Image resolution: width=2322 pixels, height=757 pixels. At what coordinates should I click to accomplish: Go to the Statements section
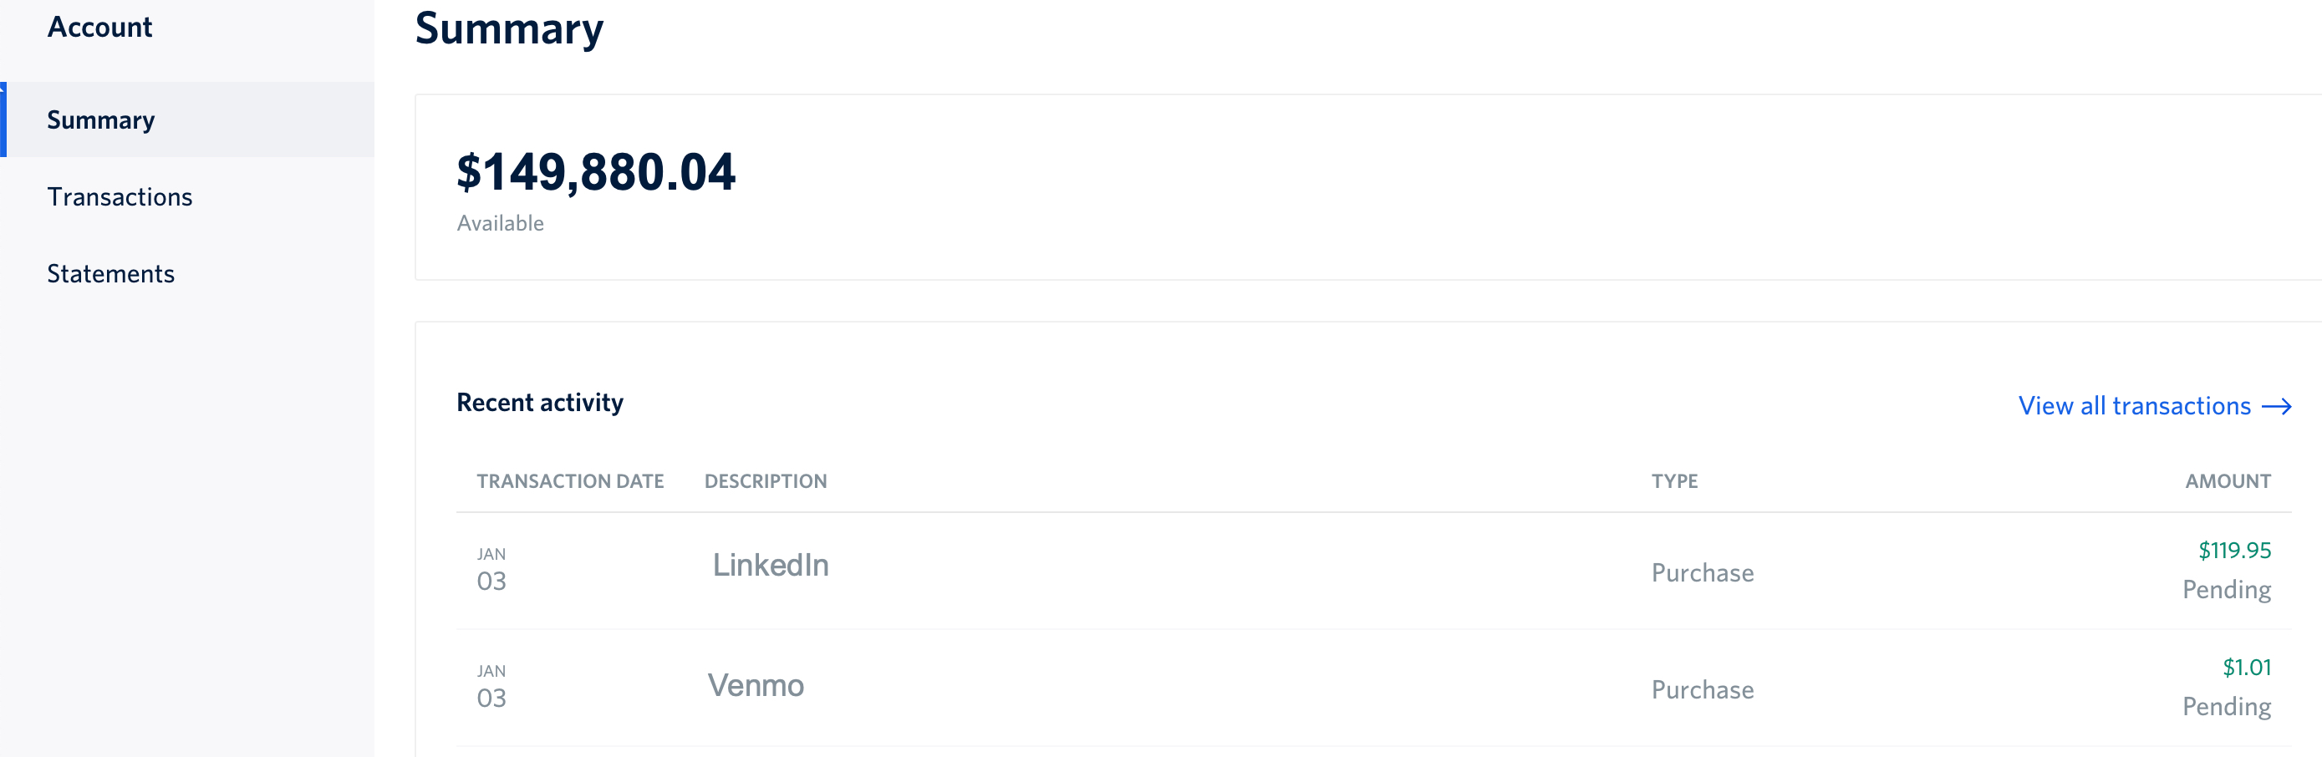(x=111, y=273)
